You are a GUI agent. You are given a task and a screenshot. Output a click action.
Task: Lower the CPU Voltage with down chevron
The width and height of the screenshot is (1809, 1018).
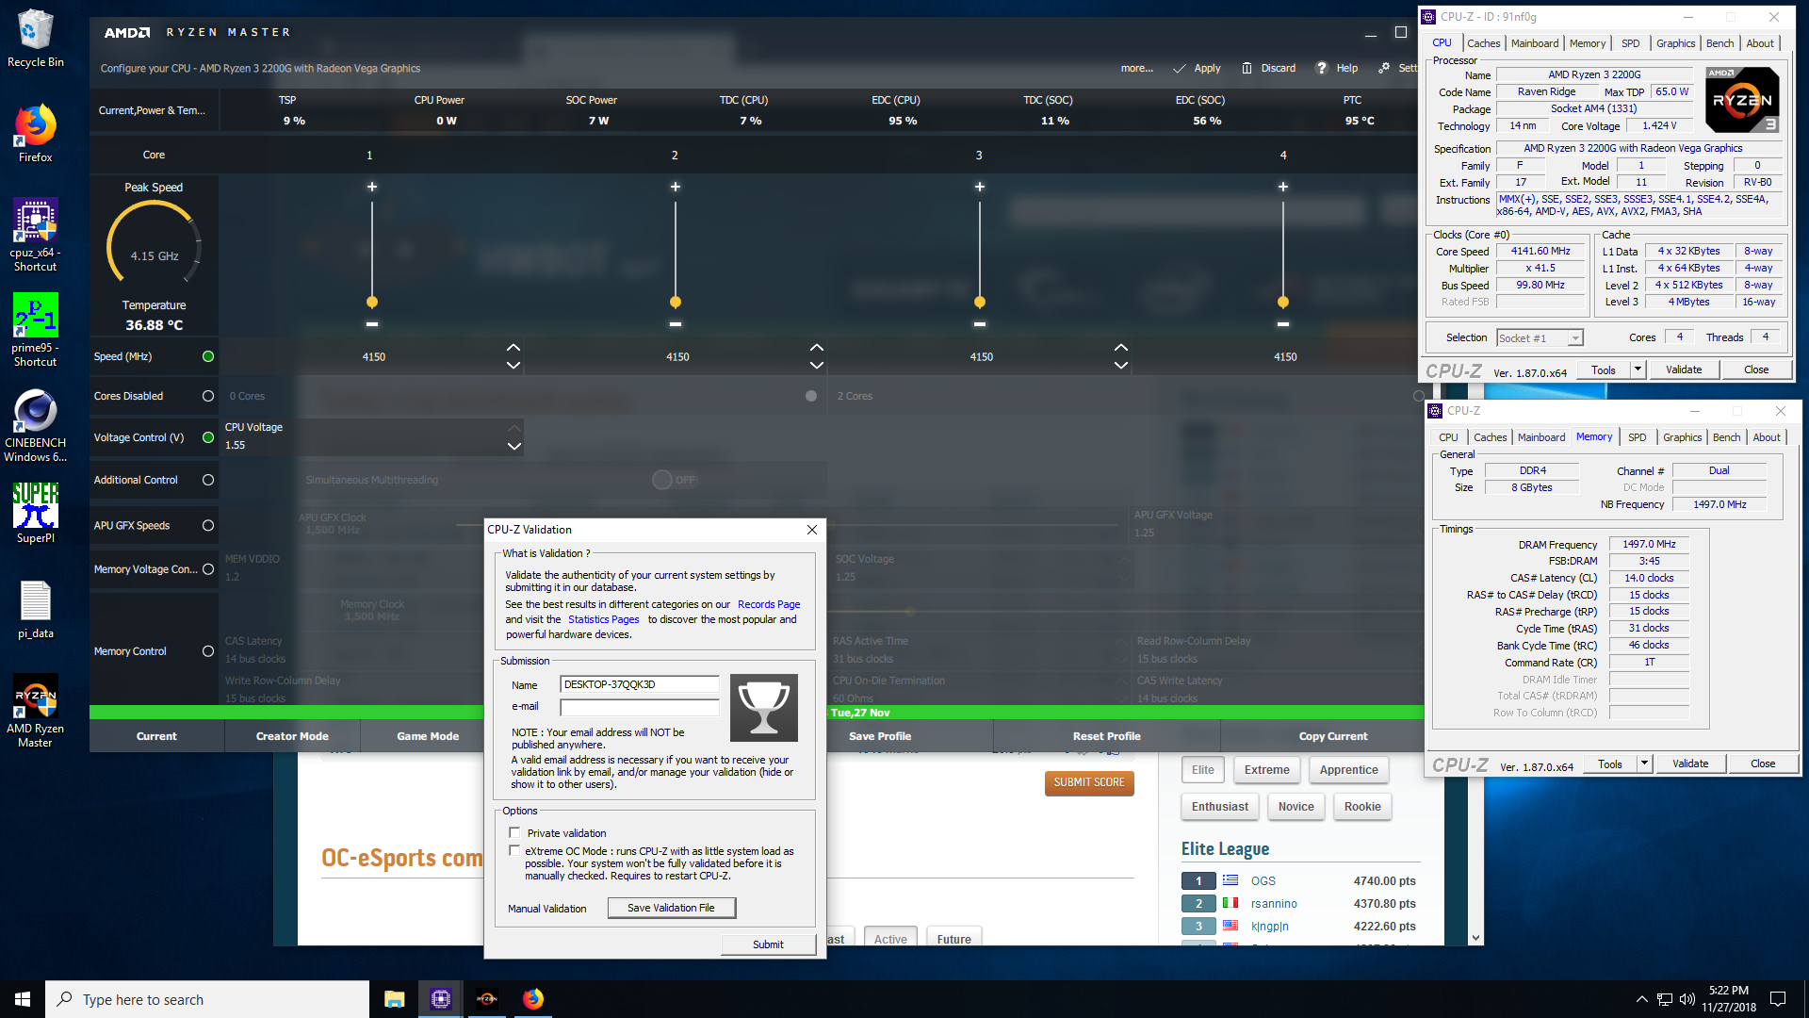pyautogui.click(x=514, y=447)
